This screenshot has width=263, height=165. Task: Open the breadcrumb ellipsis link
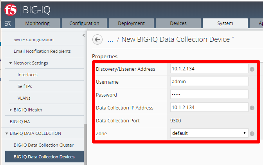(x=110, y=40)
